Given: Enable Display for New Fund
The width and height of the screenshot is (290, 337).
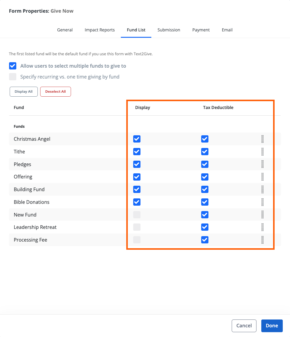Looking at the screenshot, I should coord(137,215).
